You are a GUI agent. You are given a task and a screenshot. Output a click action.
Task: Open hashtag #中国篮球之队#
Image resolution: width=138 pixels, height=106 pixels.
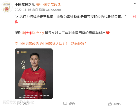point(52,44)
